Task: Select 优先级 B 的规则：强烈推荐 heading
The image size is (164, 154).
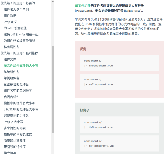Action: coord(19,53)
